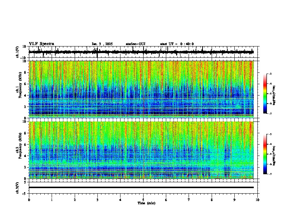Click the ch.1 frequency axis tick "6"
The height and width of the screenshot is (224, 290).
click(25, 84)
